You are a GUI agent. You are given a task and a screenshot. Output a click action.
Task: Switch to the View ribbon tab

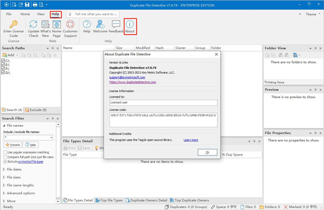[x=40, y=14]
